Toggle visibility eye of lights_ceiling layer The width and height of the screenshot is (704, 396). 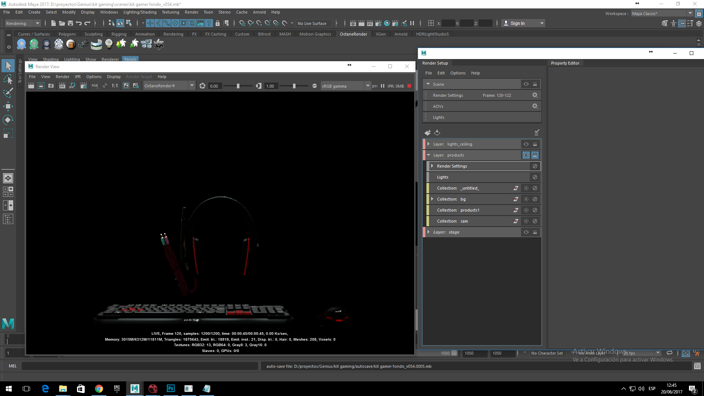point(526,144)
